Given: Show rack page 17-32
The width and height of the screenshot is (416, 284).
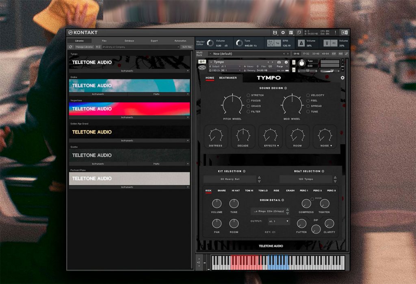Looking at the screenshot, I should pos(306,54).
